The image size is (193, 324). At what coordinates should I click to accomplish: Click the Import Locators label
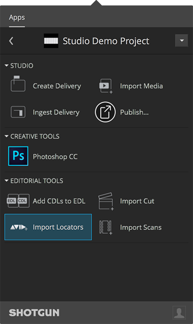(x=58, y=227)
